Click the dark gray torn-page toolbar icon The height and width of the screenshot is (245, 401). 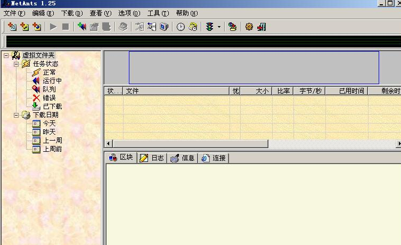point(107,27)
